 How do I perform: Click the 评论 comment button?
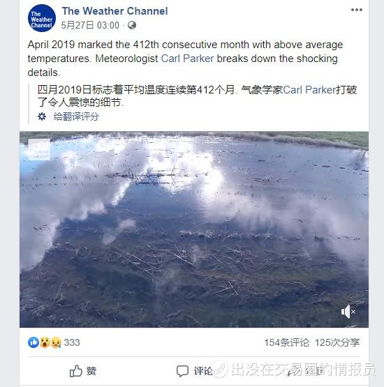195,371
